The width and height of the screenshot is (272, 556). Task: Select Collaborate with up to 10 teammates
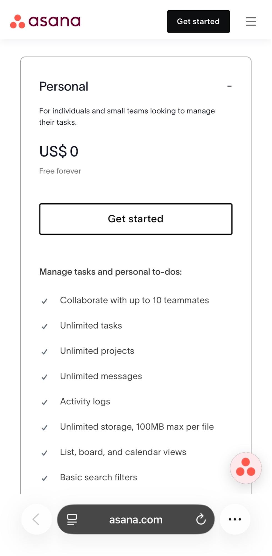coord(134,300)
